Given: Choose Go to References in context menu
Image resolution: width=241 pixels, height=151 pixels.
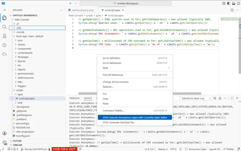Looking at the screenshot, I should (x=135, y=63).
